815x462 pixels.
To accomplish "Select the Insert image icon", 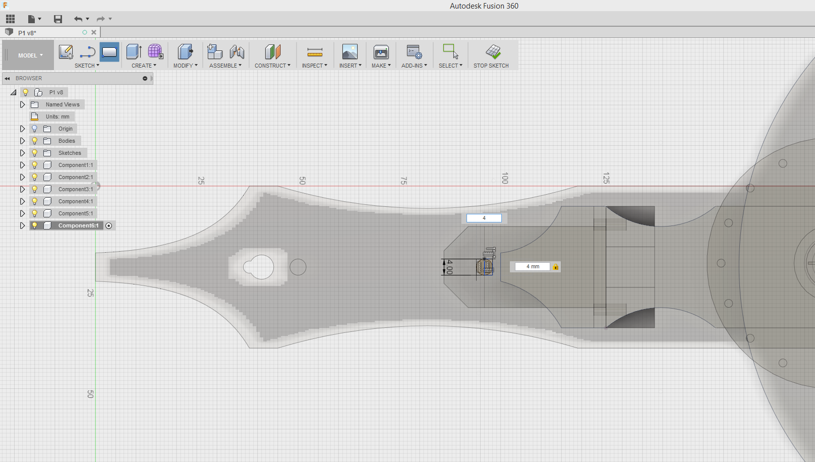I will click(350, 52).
